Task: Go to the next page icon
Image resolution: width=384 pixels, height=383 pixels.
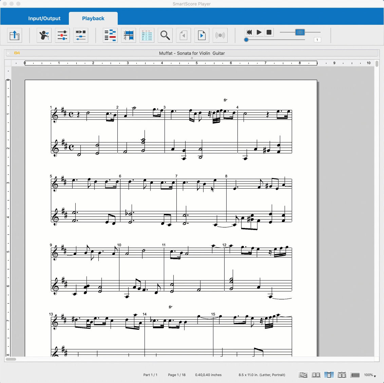Action: pyautogui.click(x=202, y=35)
